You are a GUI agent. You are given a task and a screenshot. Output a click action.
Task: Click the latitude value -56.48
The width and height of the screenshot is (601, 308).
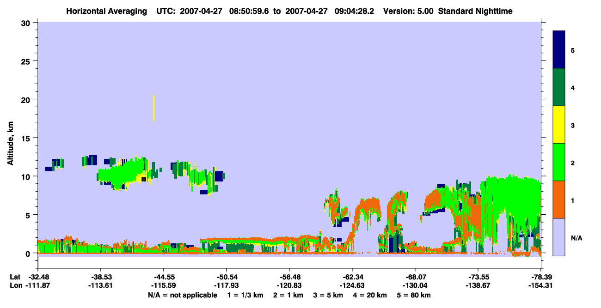click(289, 277)
